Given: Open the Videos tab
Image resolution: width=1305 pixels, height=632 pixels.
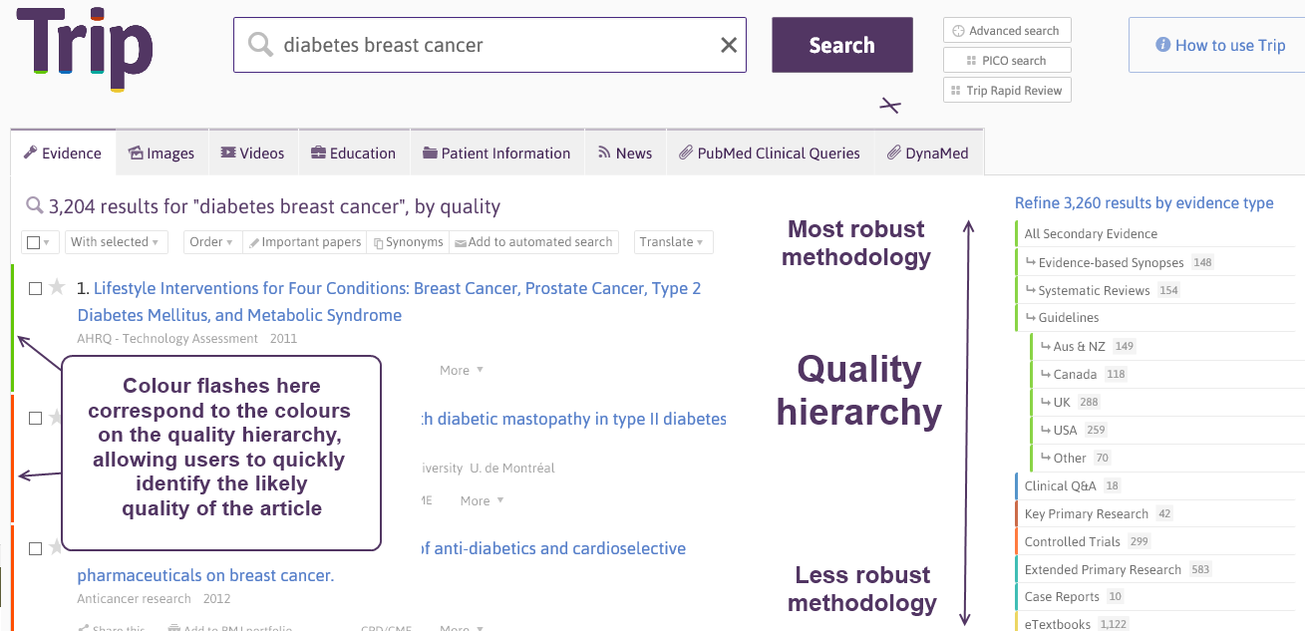Looking at the screenshot, I should [252, 154].
